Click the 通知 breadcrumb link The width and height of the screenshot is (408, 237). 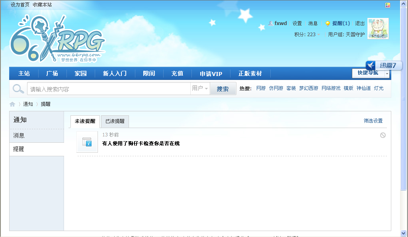[28, 104]
